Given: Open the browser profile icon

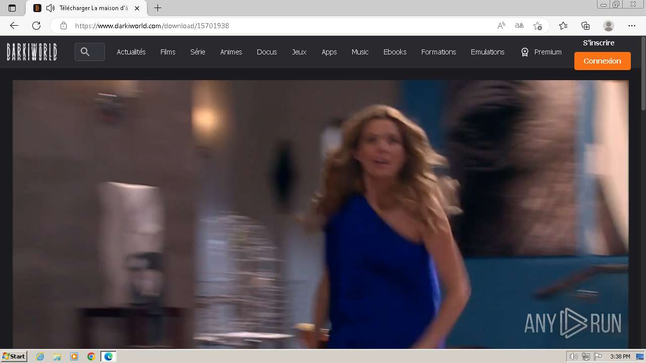Looking at the screenshot, I should 609,26.
